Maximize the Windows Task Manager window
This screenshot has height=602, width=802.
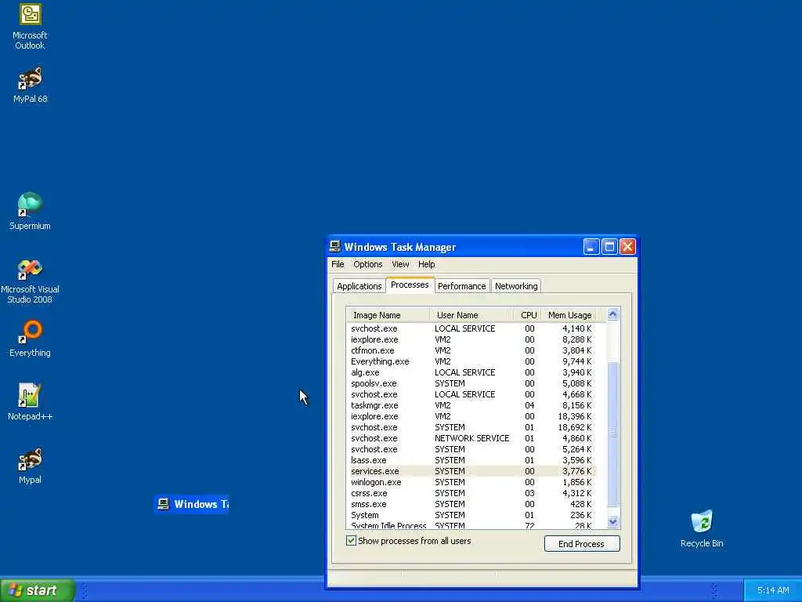pyautogui.click(x=609, y=247)
